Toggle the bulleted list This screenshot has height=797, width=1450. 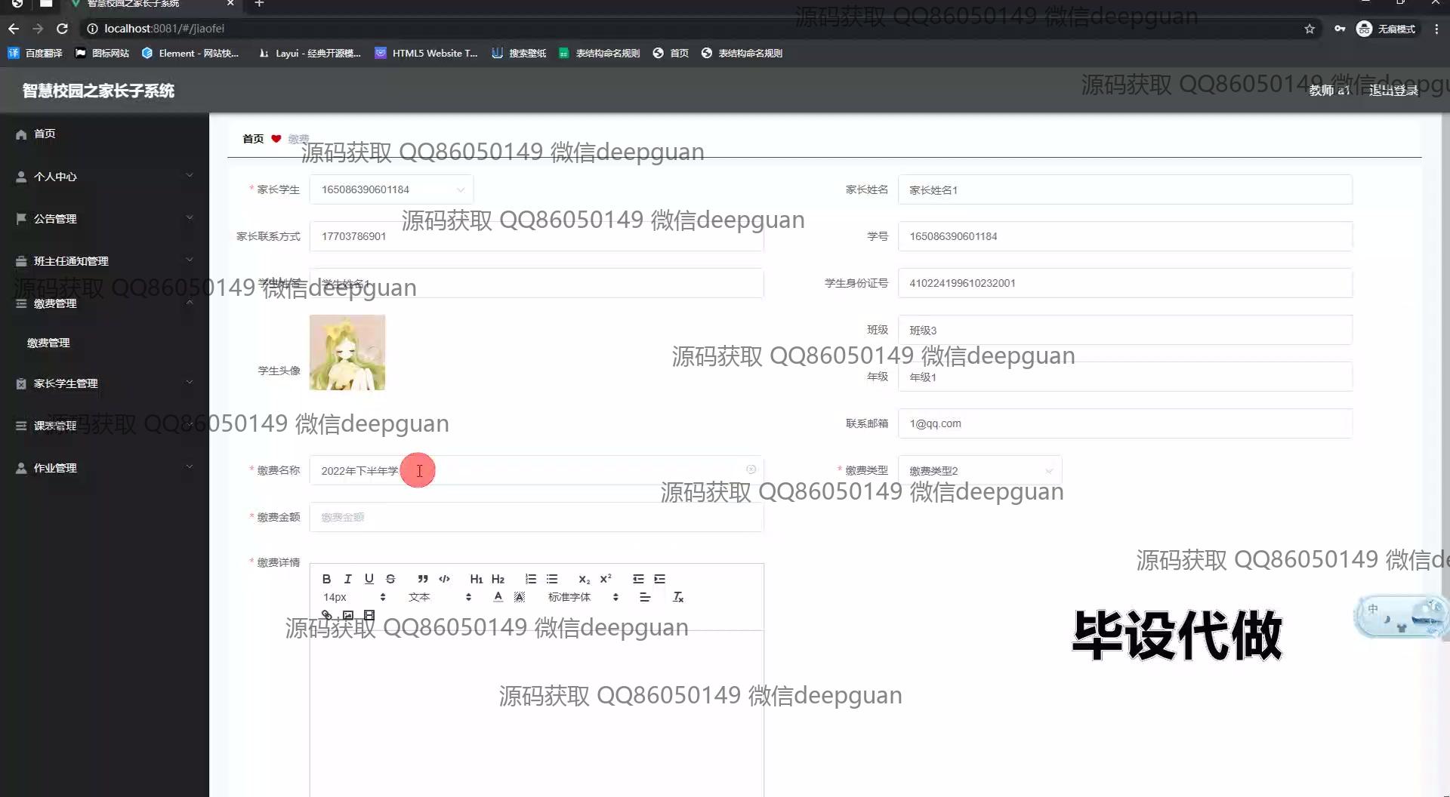(552, 579)
